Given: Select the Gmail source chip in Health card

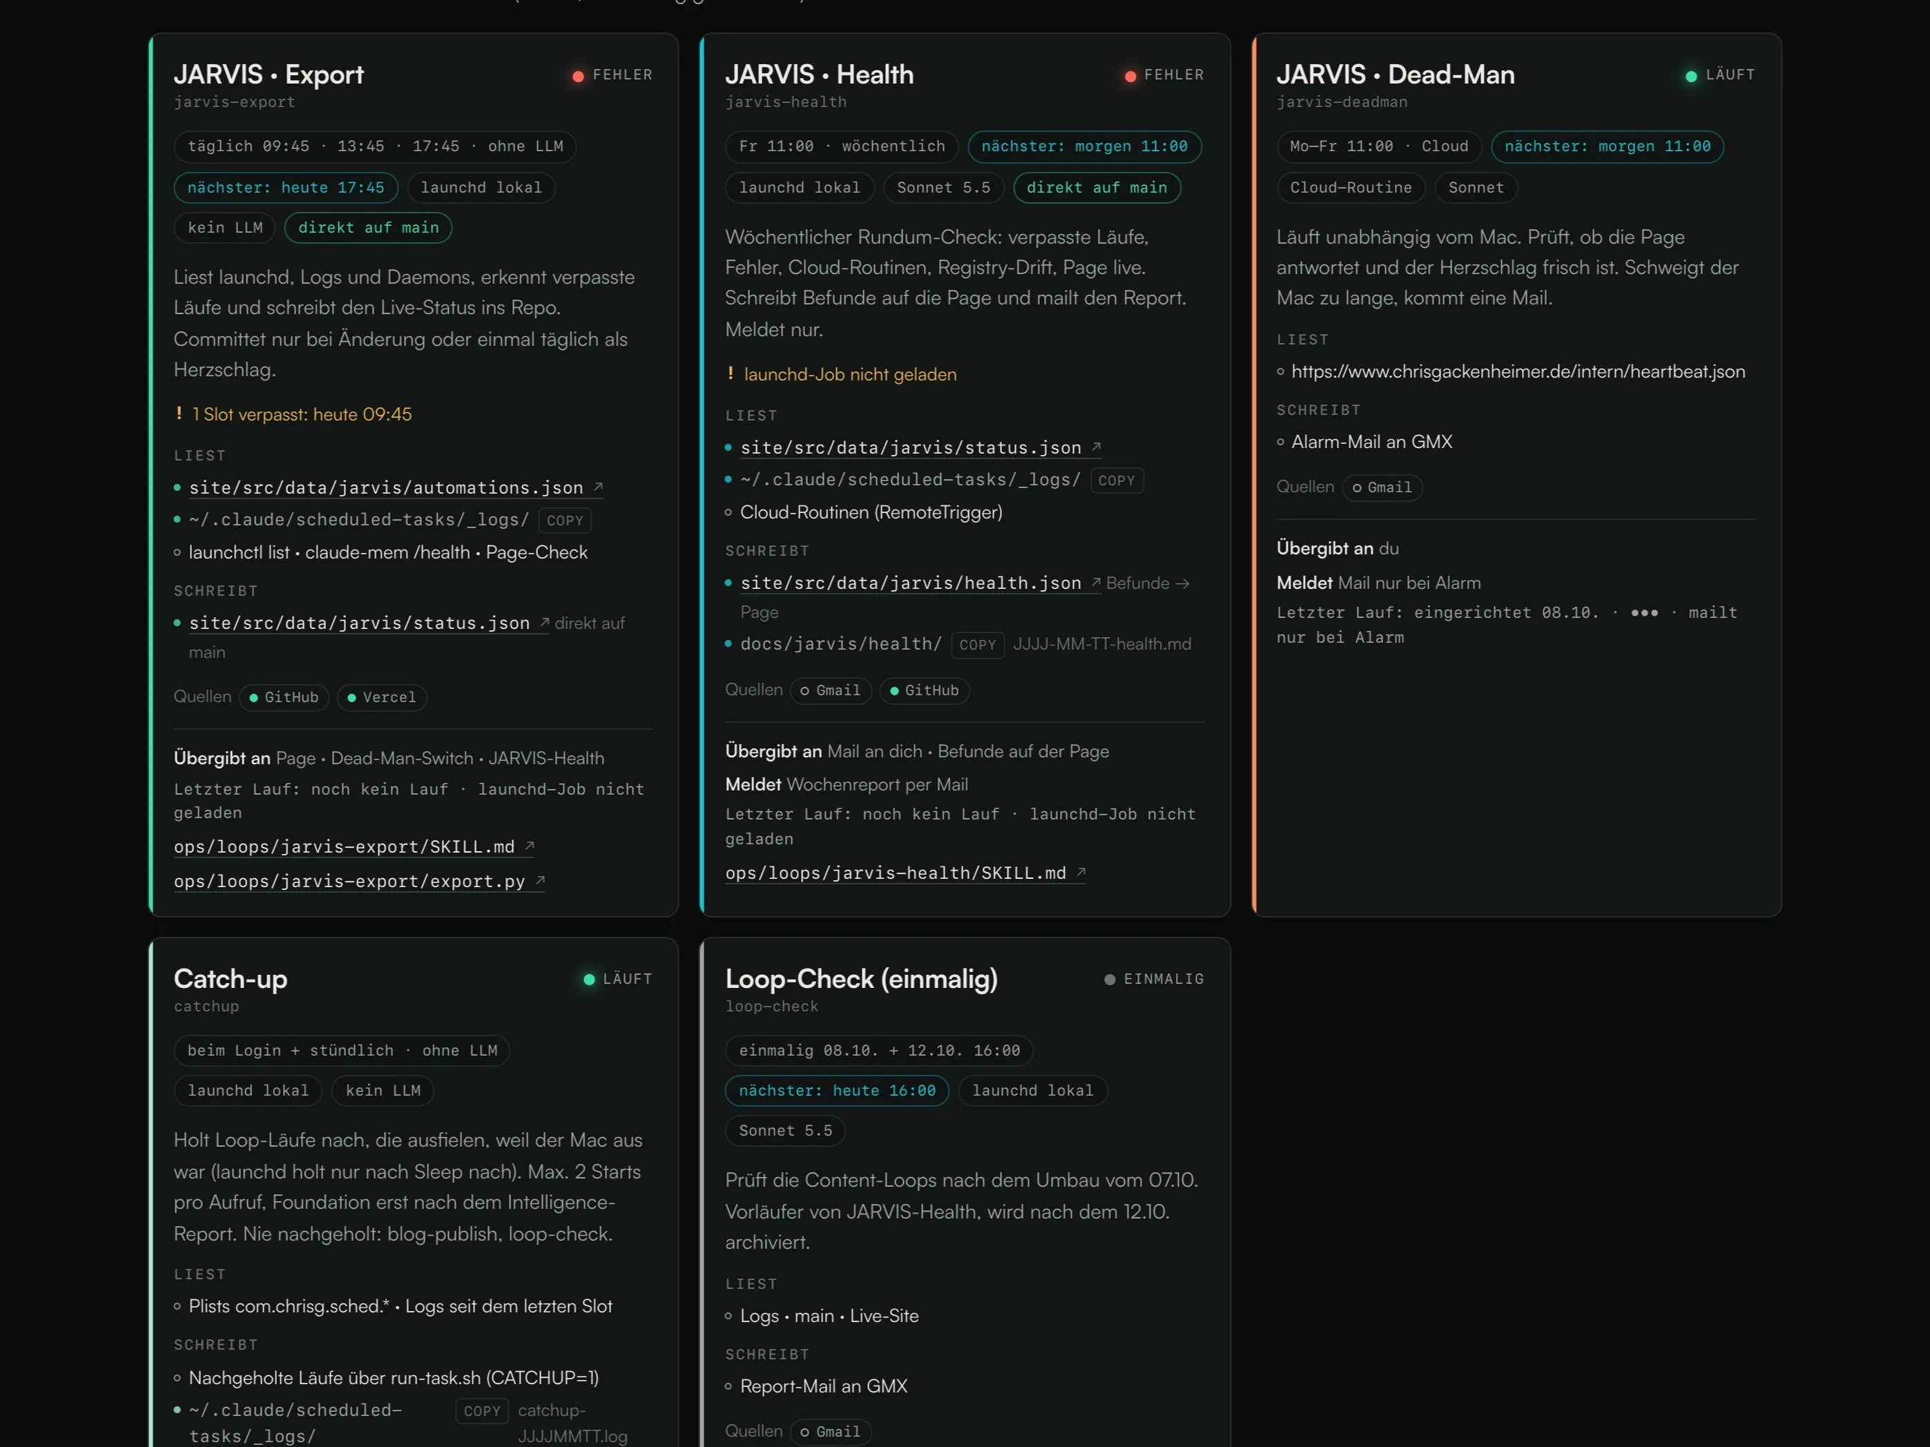Looking at the screenshot, I should 830,690.
